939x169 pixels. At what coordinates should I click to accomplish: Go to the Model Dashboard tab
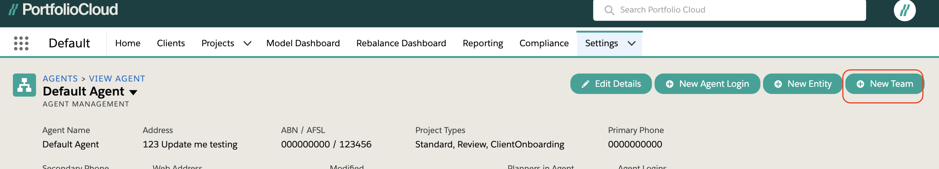(x=303, y=43)
